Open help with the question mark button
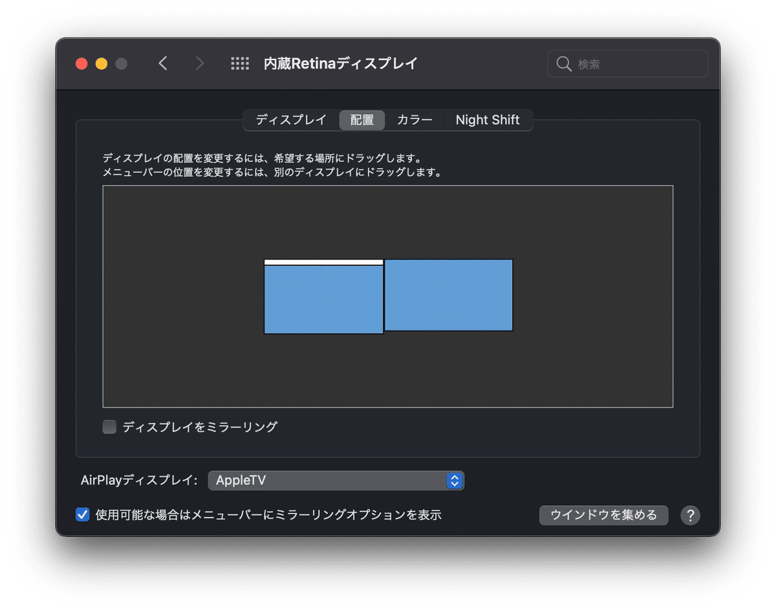The height and width of the screenshot is (610, 776). click(690, 515)
